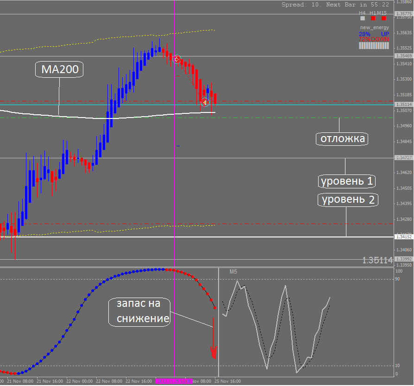The width and height of the screenshot is (414, 386).
Task: Select the уровень 2 text label object
Action: click(x=348, y=200)
